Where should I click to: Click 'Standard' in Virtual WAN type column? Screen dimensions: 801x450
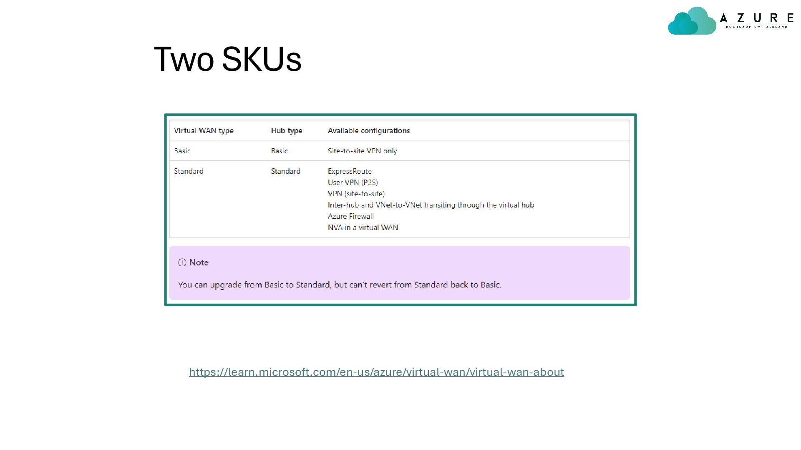pos(189,171)
